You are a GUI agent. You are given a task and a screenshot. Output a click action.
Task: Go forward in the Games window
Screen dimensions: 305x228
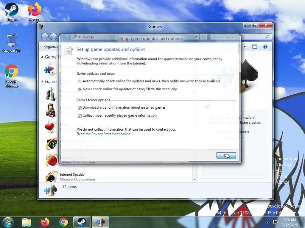coord(53,37)
